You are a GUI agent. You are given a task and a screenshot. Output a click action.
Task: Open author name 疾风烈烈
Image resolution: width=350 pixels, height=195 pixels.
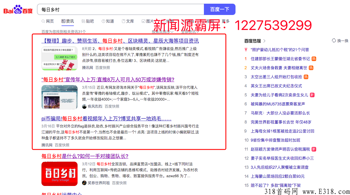coord(95,107)
